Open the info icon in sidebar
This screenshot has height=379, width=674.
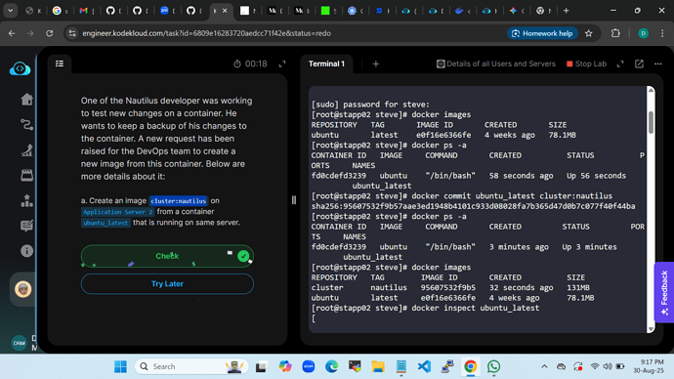(26, 250)
